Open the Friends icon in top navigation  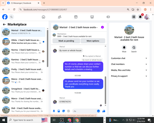tap(60, 17)
